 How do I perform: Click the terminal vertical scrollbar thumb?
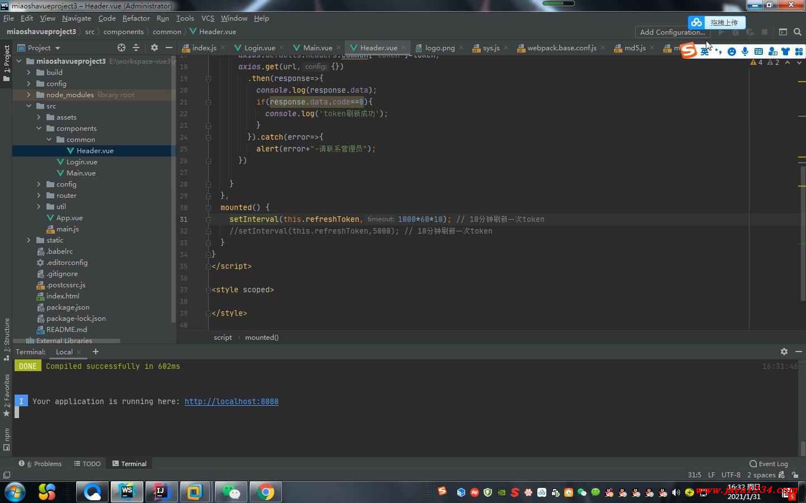803,448
